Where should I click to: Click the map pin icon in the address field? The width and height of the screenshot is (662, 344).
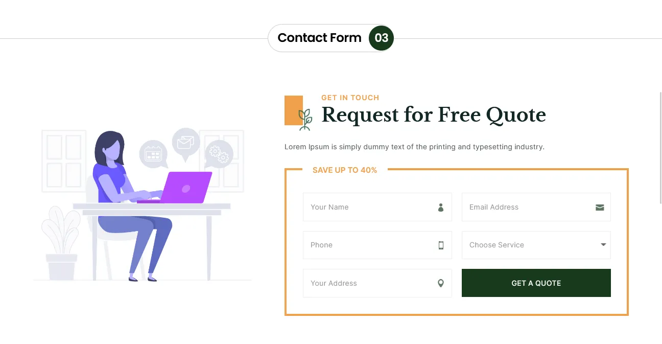point(441,283)
